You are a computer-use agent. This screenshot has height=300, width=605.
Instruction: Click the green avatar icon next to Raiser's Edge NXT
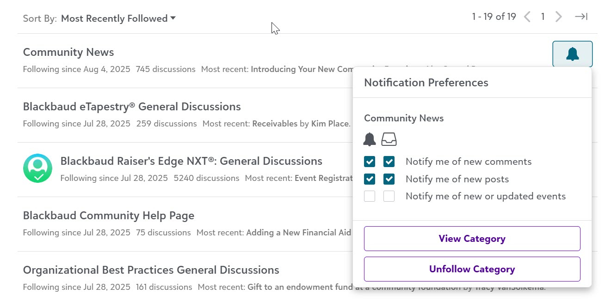click(x=37, y=168)
